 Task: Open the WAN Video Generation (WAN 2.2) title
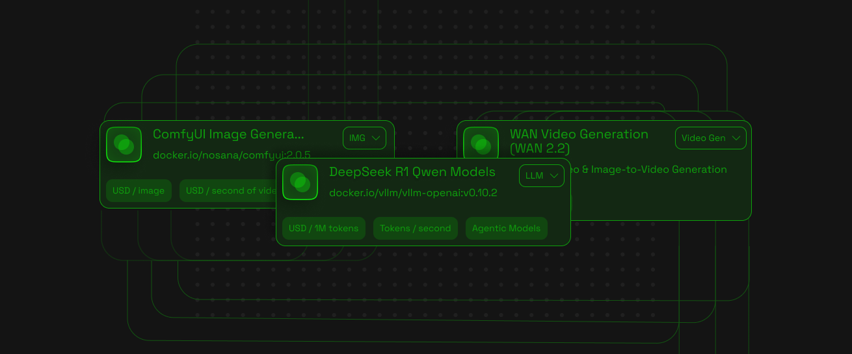click(578, 141)
